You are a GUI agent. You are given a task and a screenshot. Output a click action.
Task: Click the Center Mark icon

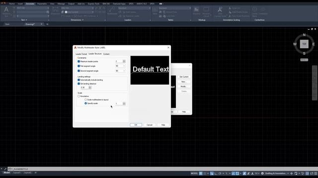click(254, 9)
